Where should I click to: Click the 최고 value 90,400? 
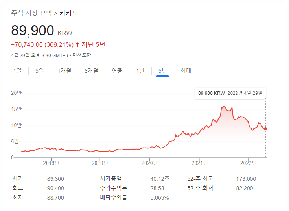[x=55, y=188]
